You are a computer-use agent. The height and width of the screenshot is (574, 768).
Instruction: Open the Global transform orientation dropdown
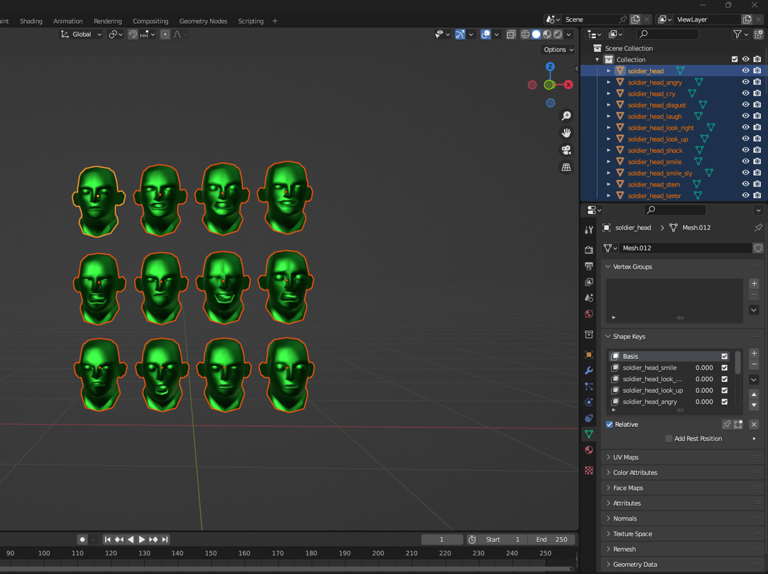click(81, 35)
